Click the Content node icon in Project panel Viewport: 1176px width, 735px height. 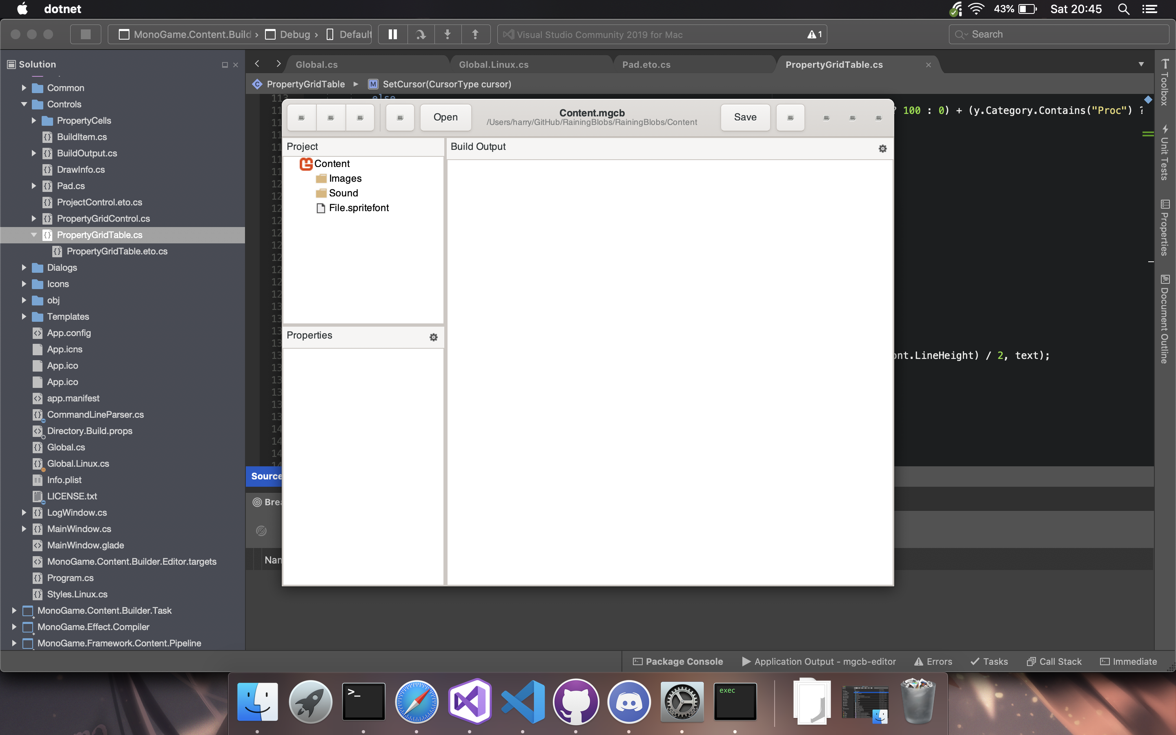click(306, 164)
